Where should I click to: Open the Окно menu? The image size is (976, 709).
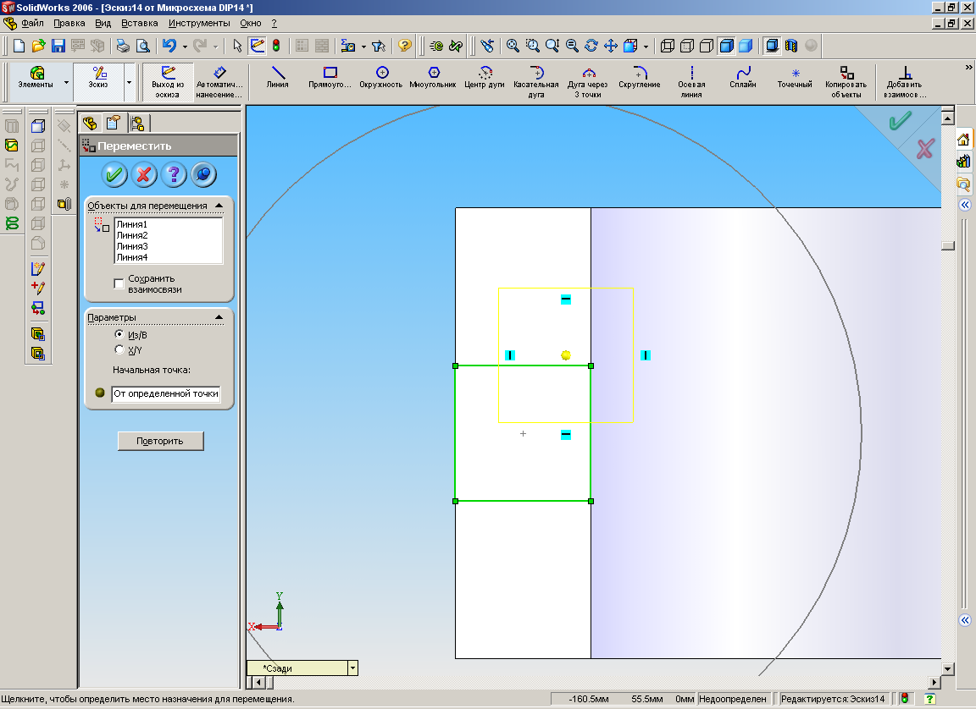click(250, 23)
